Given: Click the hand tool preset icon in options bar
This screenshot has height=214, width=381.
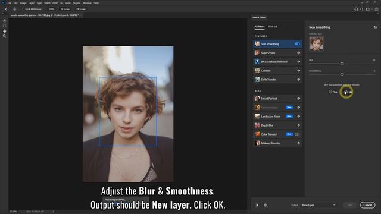Looking at the screenshot, I should click(x=14, y=9).
